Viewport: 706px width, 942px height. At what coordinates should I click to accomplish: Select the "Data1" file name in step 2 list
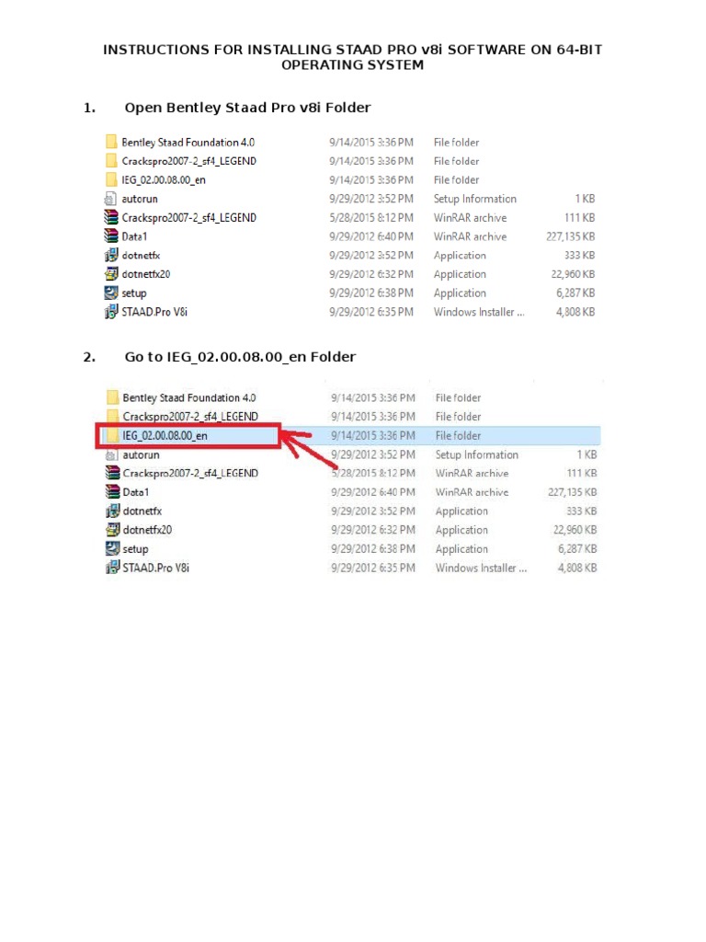coord(136,492)
